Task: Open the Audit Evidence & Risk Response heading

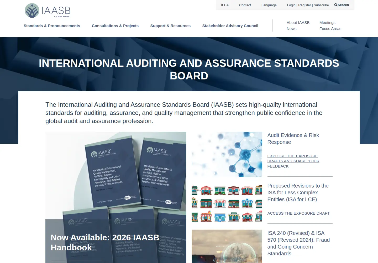Action: click(293, 139)
